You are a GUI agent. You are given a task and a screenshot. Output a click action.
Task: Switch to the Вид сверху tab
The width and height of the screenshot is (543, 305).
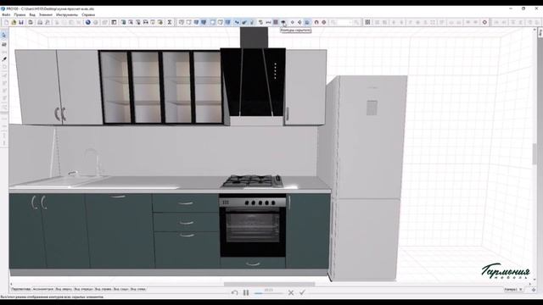pos(64,289)
